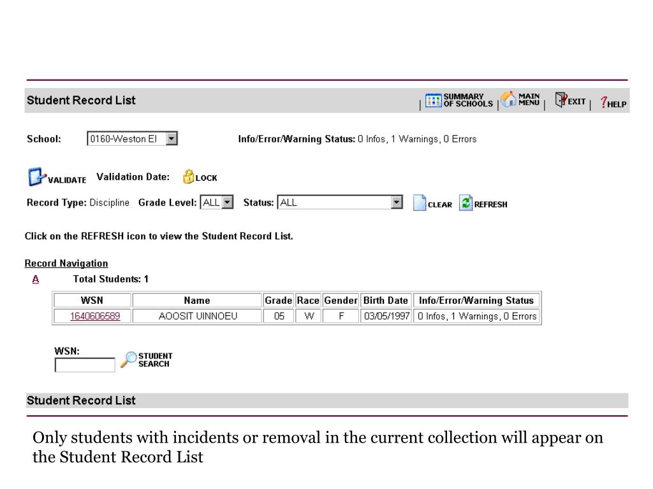
Task: Click Record Type Discipline value
Action: coord(110,202)
